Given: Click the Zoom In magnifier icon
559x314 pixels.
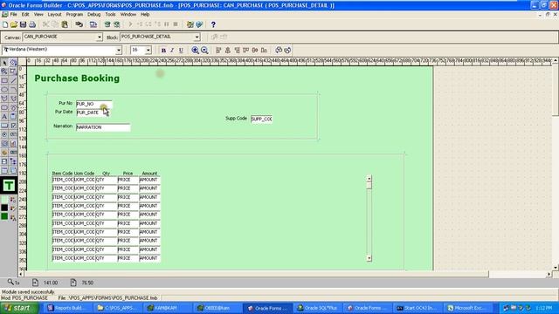Looking at the screenshot, I should (x=195, y=51).
